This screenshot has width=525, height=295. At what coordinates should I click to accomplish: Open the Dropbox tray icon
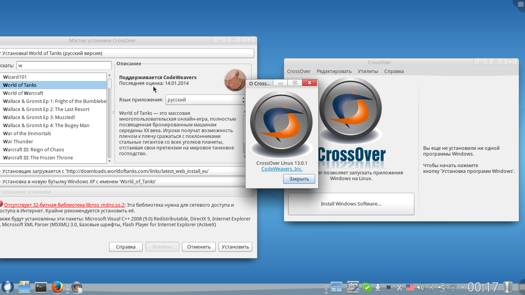[389, 287]
